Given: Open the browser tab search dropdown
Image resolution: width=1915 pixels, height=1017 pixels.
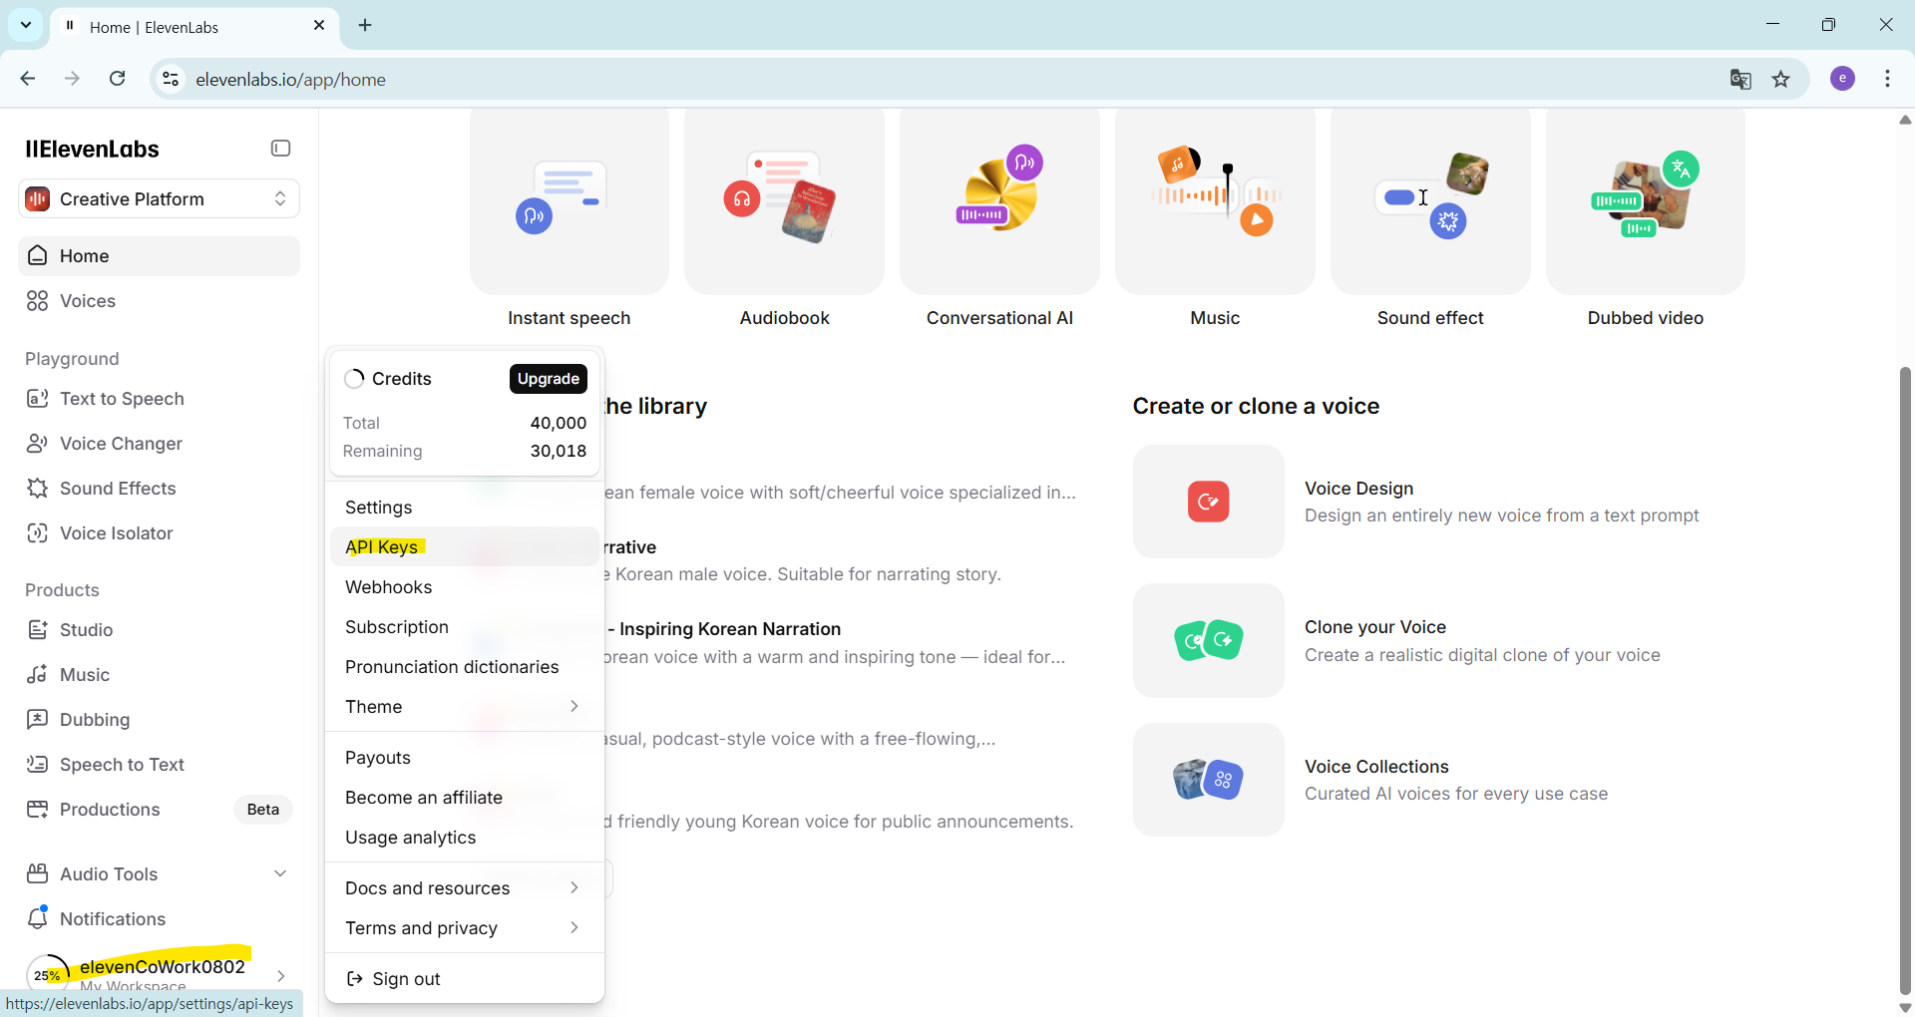Looking at the screenshot, I should pos(26,25).
